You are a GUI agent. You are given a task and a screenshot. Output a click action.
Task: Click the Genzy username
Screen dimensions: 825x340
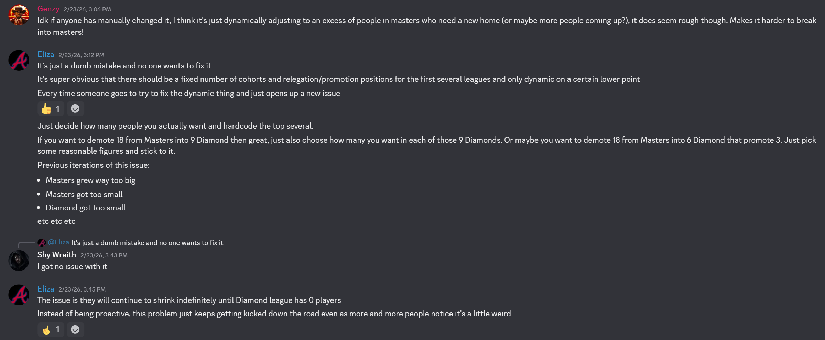pos(48,9)
